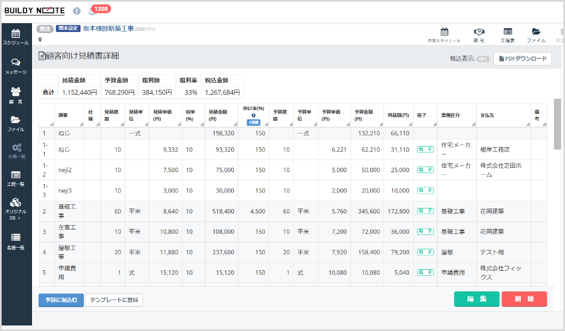Toggle the 電子 badge for 基礎工事 row
Screen dimensions: 565x331
coord(425,211)
